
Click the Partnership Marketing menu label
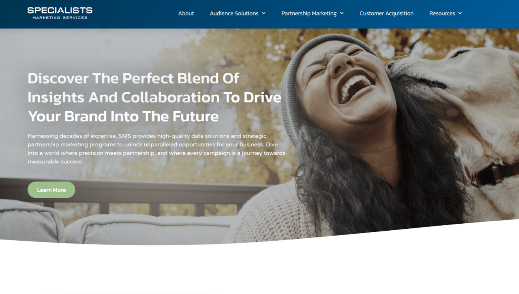coord(309,13)
